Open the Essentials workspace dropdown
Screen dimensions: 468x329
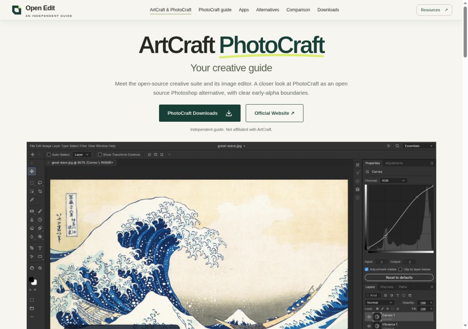tap(419, 146)
